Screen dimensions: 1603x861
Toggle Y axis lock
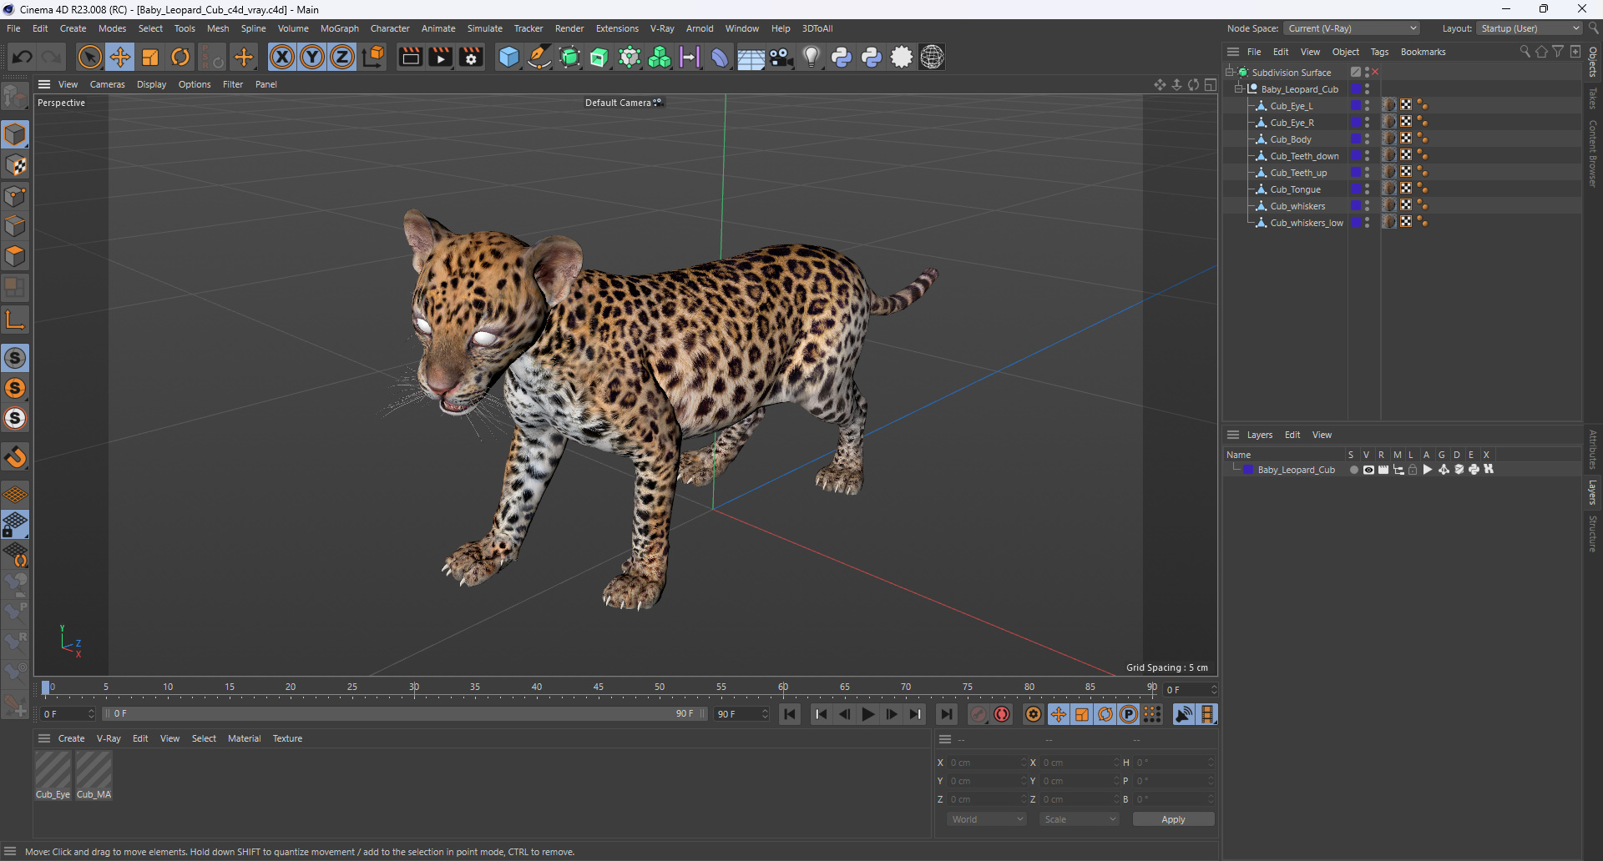312,57
